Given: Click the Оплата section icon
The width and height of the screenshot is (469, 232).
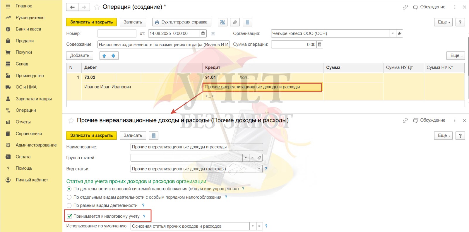Looking at the screenshot, I should 8,157.
